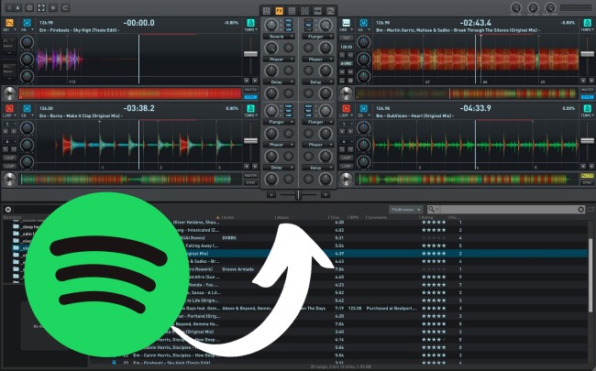Image resolution: width=596 pixels, height=371 pixels.
Task: Click the blue EQ icon on the Martin Garrix deck
Action: 363,23
